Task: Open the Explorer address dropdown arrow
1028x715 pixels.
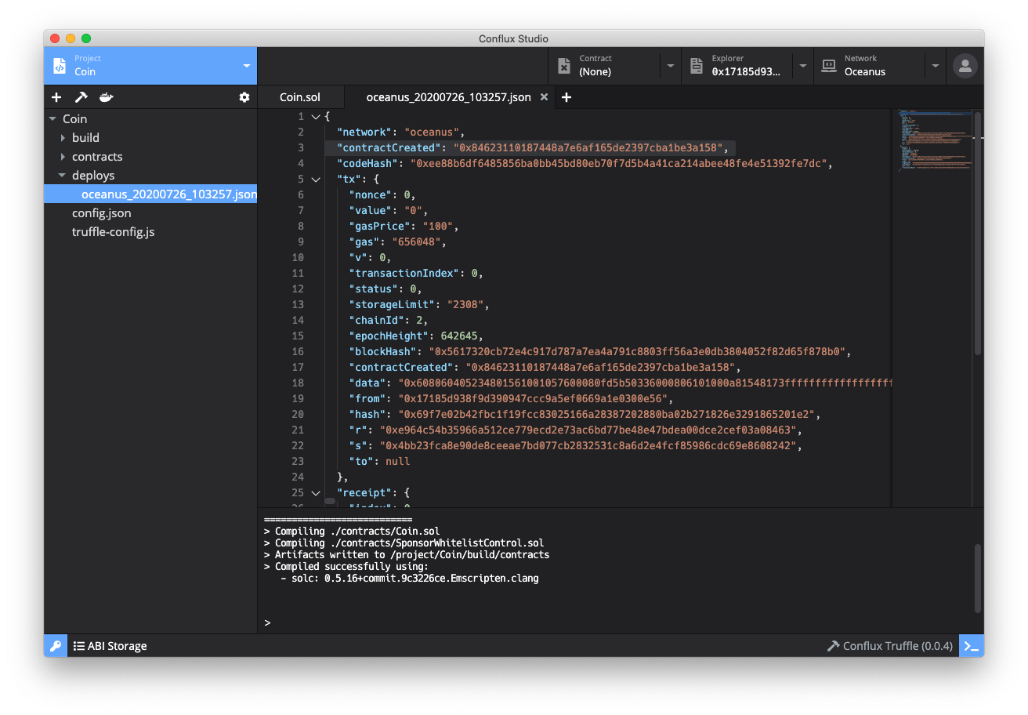Action: pos(803,66)
